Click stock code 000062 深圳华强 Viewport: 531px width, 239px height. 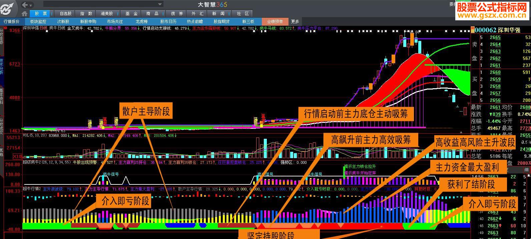pos(498,30)
